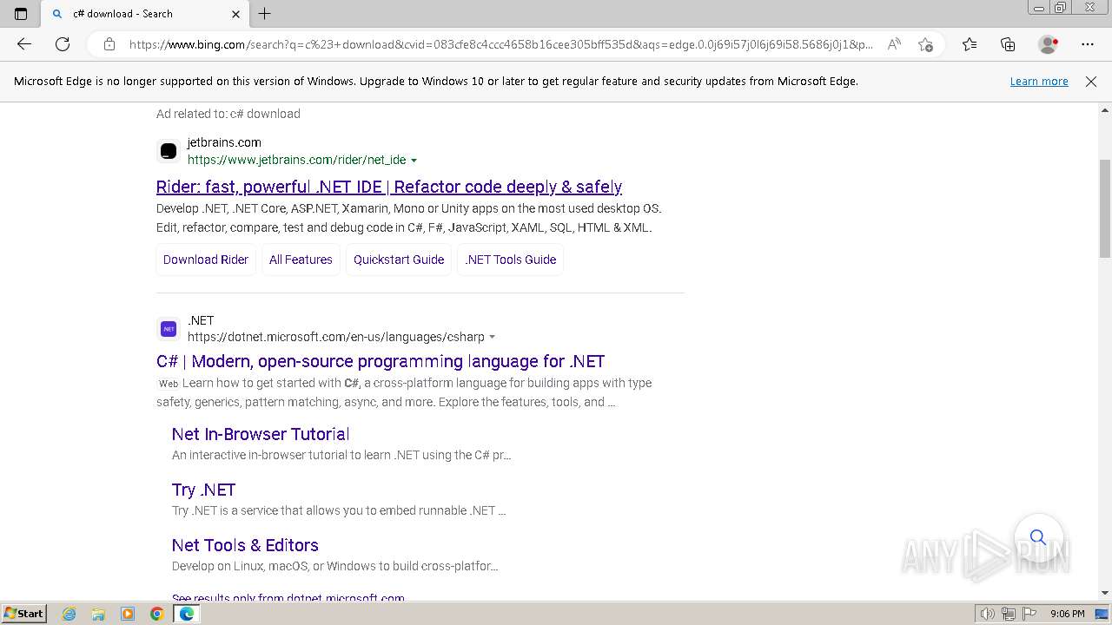This screenshot has width=1112, height=625.
Task: Click the volume speaker tray icon
Action: (x=988, y=614)
